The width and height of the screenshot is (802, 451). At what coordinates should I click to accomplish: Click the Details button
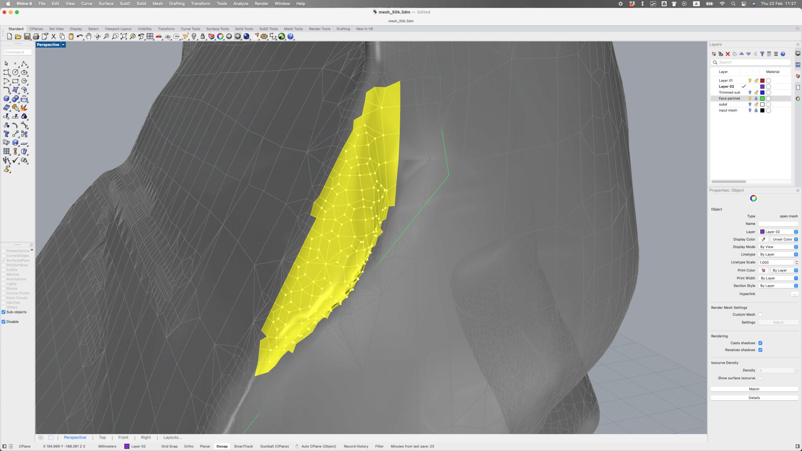pyautogui.click(x=754, y=398)
